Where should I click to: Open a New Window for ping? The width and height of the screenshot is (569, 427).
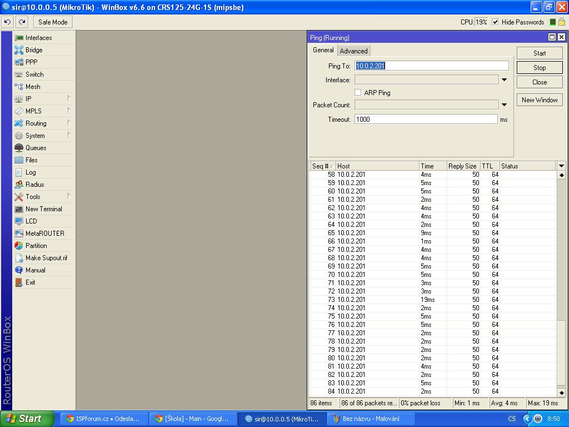click(540, 100)
